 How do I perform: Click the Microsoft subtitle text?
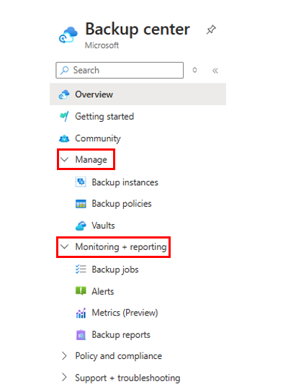[x=102, y=45]
